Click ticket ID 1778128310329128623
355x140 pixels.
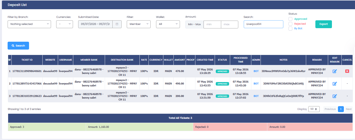click(x=27, y=96)
